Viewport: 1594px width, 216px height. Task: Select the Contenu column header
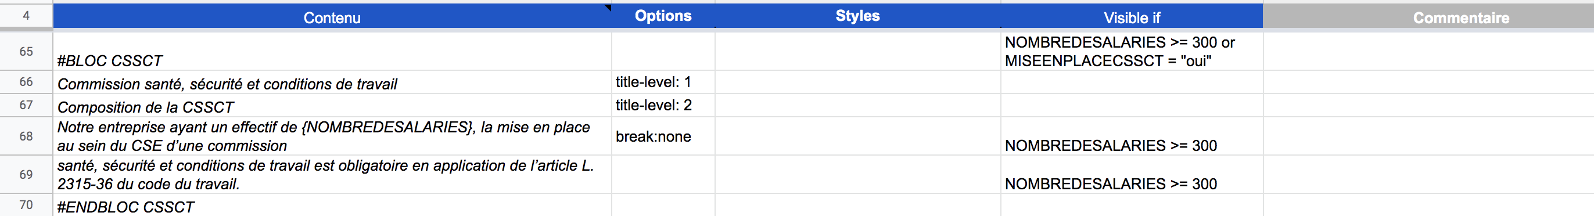(332, 17)
